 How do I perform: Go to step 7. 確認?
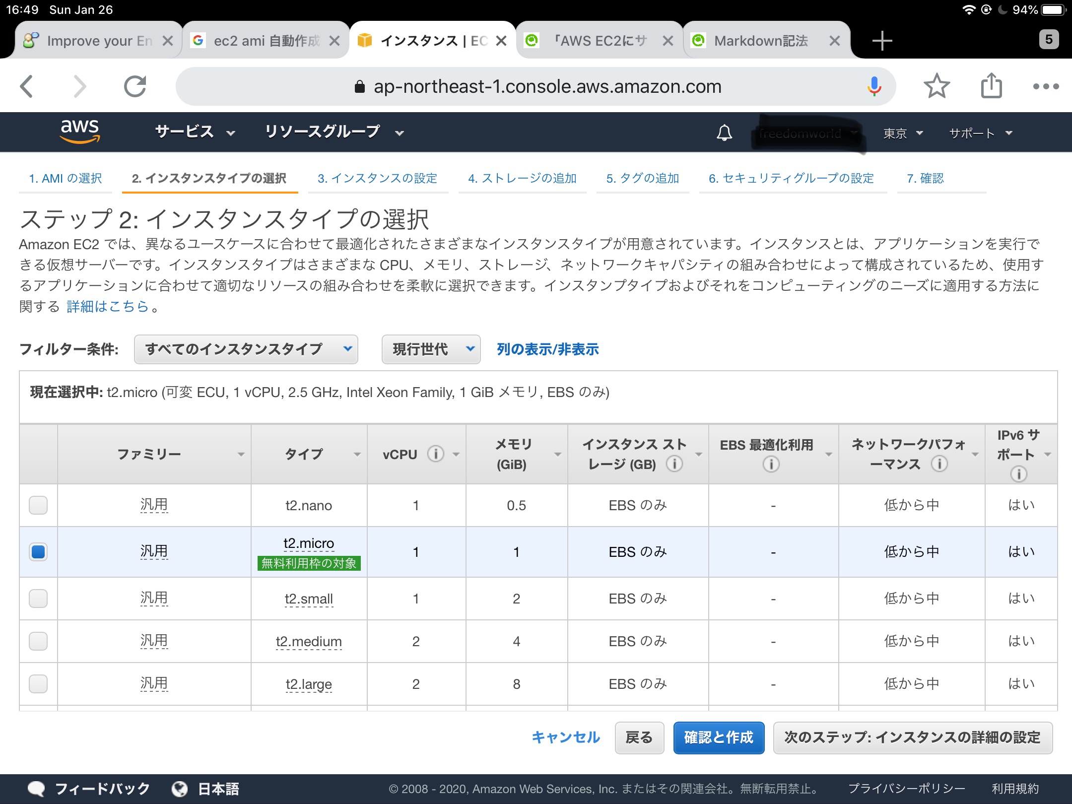click(925, 178)
